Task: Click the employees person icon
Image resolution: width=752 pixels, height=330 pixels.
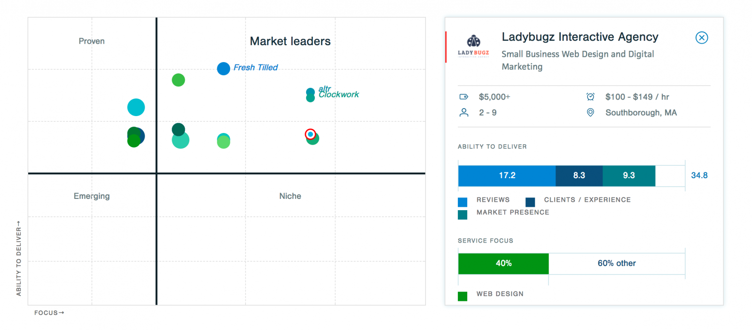Action: (x=464, y=112)
